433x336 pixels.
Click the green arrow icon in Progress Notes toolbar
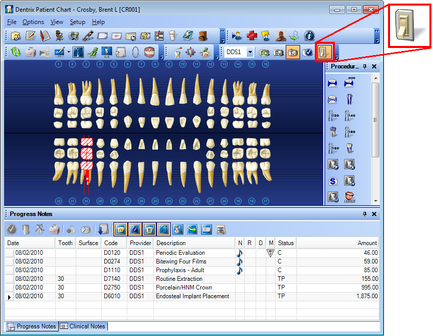[192, 229]
